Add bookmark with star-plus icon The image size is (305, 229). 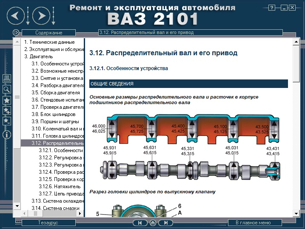coord(7,110)
